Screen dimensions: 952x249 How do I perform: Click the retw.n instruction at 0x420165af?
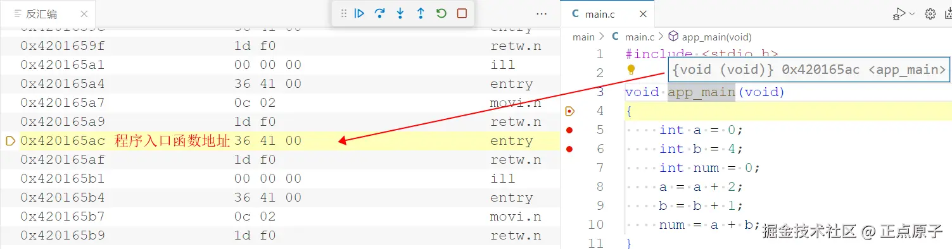[516, 160]
